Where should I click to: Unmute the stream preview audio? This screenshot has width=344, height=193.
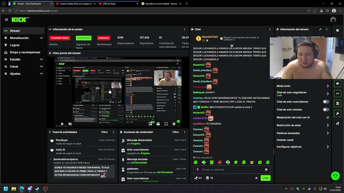tap(70, 124)
